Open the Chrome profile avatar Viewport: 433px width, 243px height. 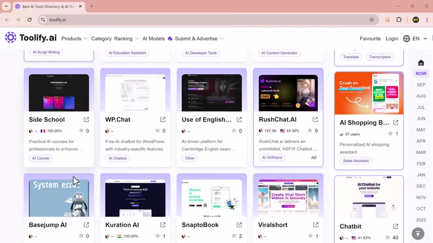[x=416, y=20]
